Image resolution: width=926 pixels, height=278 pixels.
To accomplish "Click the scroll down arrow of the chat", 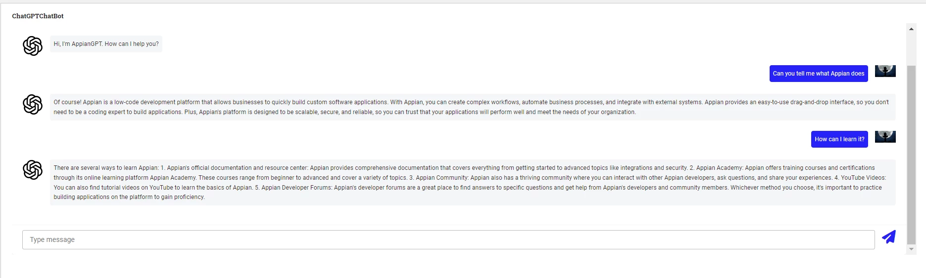I will [911, 249].
